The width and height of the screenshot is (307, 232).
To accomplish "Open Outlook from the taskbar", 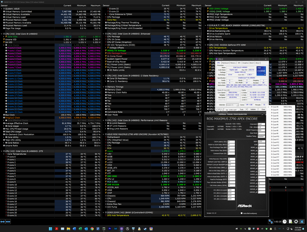I will click(x=86, y=229).
